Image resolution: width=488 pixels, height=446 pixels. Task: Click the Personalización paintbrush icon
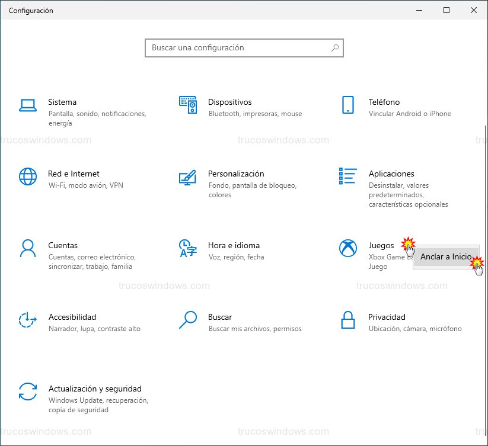tap(187, 177)
